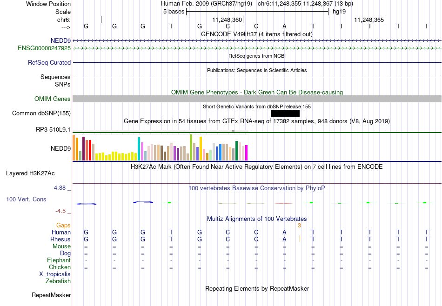Click the 11,248,360 position marker in ruler

[228, 20]
